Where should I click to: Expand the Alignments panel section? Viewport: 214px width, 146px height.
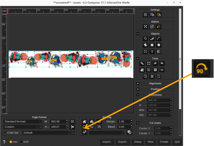coord(138,83)
